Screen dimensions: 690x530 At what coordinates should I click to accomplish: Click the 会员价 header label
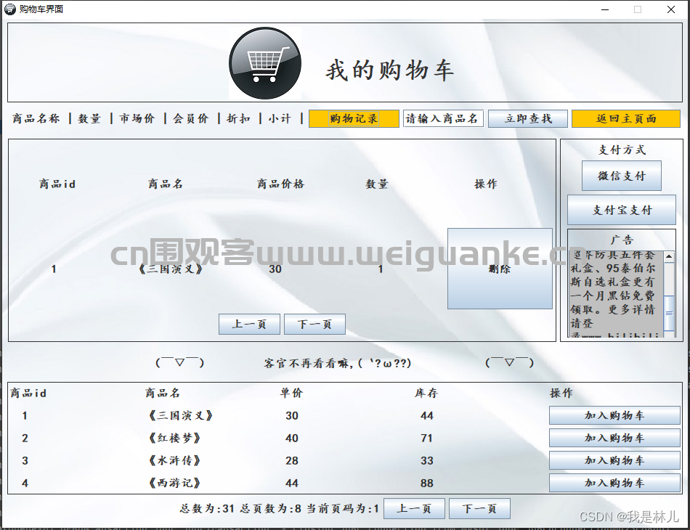[x=190, y=118]
